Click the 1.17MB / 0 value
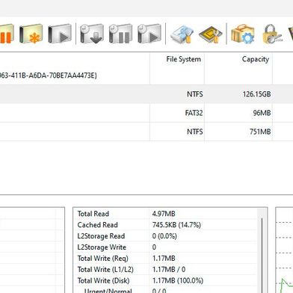This screenshot has width=293, height=293. tap(169, 270)
